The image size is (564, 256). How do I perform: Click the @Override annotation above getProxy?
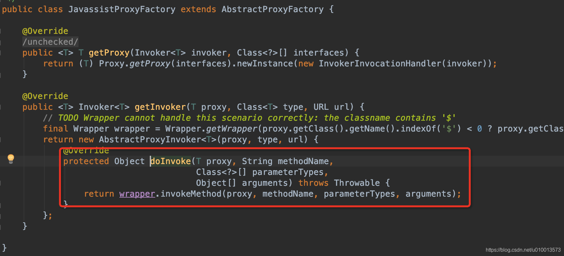[x=45, y=31]
